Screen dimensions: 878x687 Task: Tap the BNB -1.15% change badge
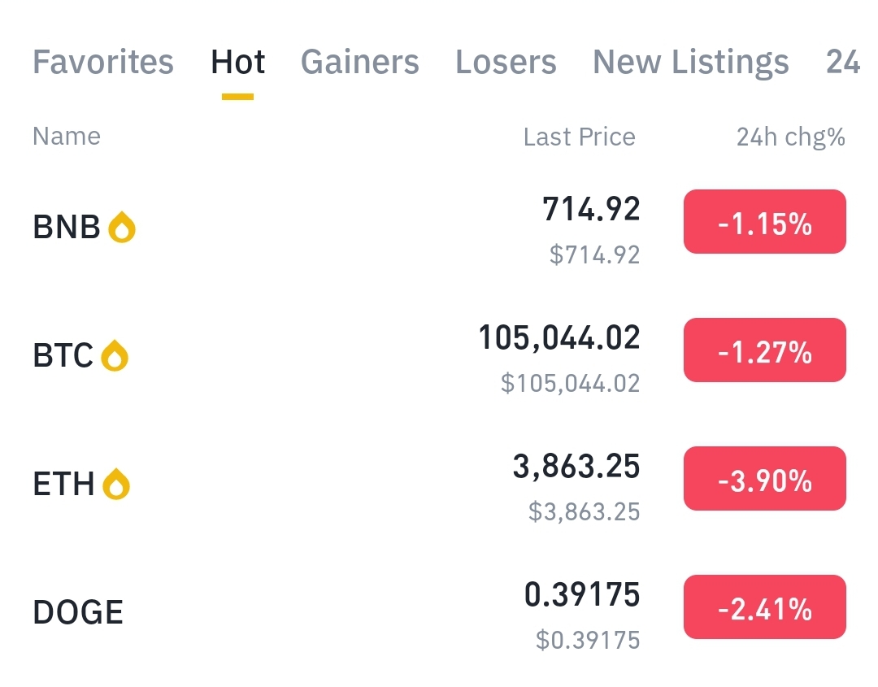point(764,222)
